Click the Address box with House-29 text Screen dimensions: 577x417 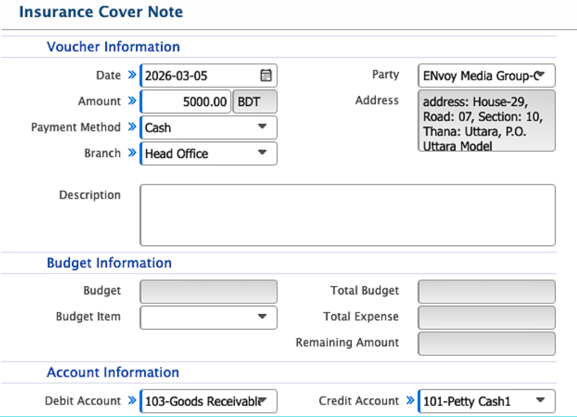(486, 121)
